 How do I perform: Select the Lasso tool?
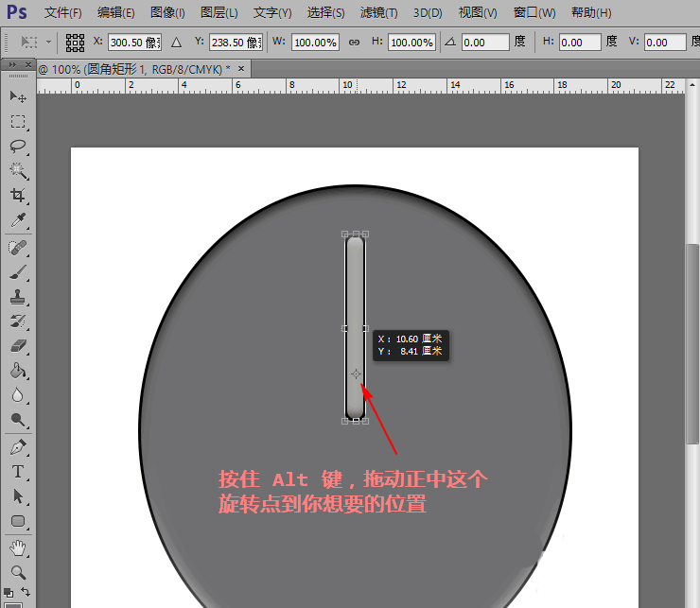[18, 146]
